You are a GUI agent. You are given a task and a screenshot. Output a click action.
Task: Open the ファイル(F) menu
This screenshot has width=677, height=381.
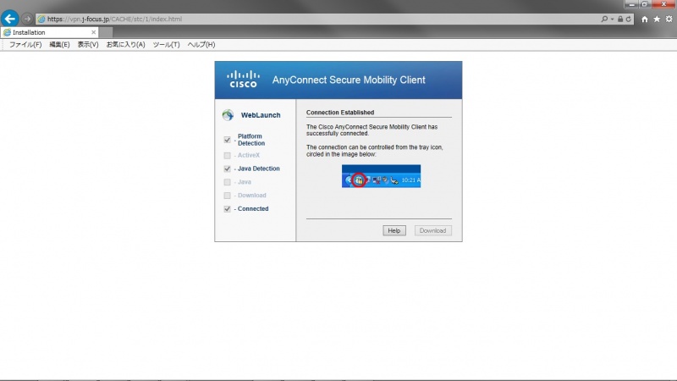(x=25, y=45)
